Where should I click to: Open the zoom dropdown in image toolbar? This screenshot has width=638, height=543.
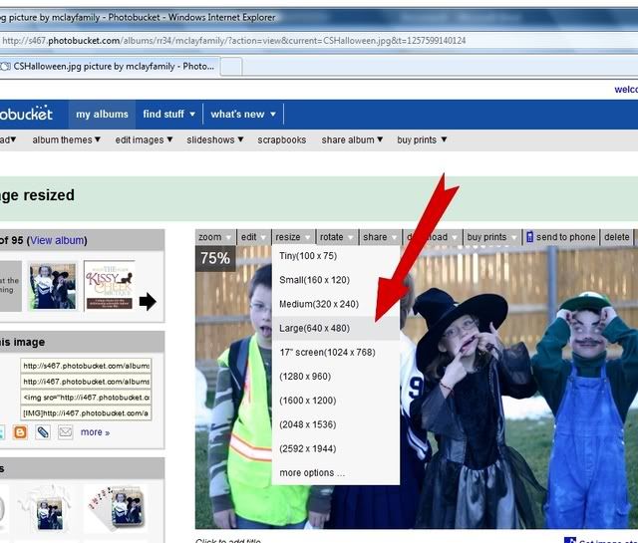tap(214, 237)
